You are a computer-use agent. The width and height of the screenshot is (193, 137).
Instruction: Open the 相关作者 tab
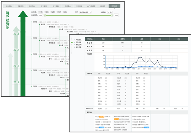32,6
